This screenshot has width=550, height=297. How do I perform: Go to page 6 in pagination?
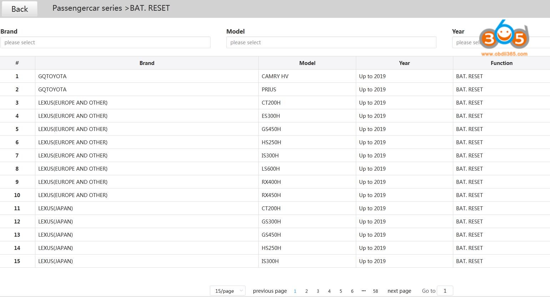[x=352, y=291]
